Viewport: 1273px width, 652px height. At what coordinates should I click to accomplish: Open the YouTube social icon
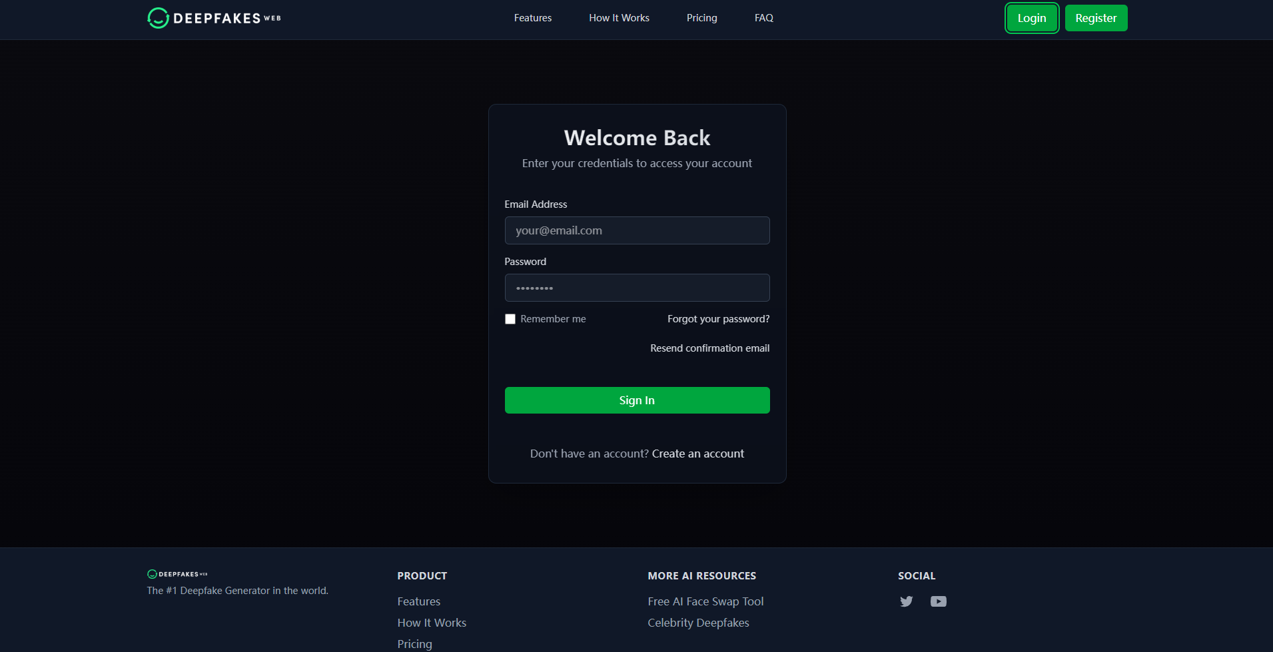(x=938, y=601)
